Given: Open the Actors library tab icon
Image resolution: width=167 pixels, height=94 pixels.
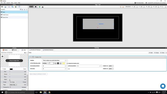Looking at the screenshot, I should pos(9,7).
